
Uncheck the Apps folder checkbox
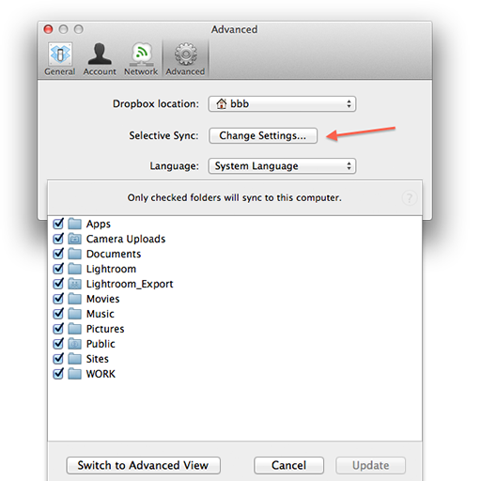tap(58, 224)
